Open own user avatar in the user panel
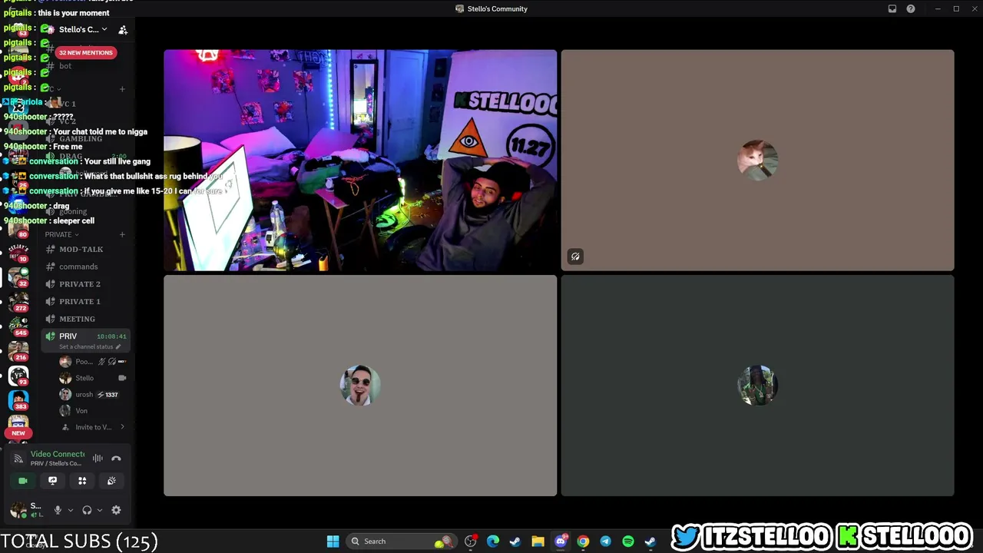The height and width of the screenshot is (553, 983). (17, 510)
